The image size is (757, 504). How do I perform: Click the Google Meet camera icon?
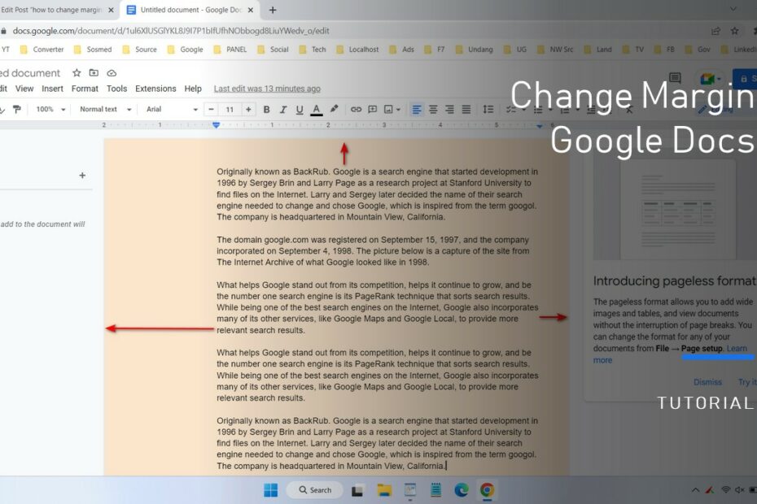pos(708,79)
